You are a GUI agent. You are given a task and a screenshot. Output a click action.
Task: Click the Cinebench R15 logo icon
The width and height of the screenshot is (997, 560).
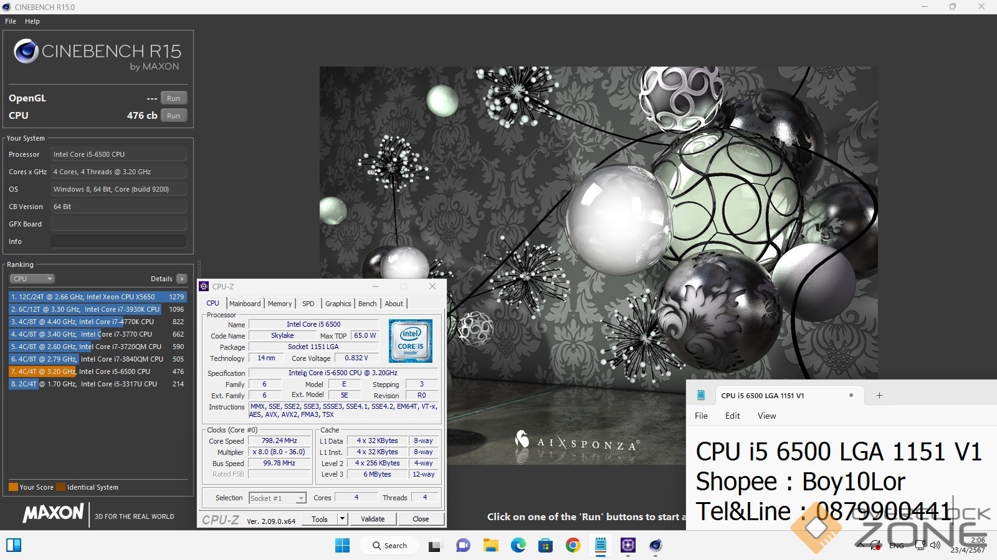tap(26, 51)
